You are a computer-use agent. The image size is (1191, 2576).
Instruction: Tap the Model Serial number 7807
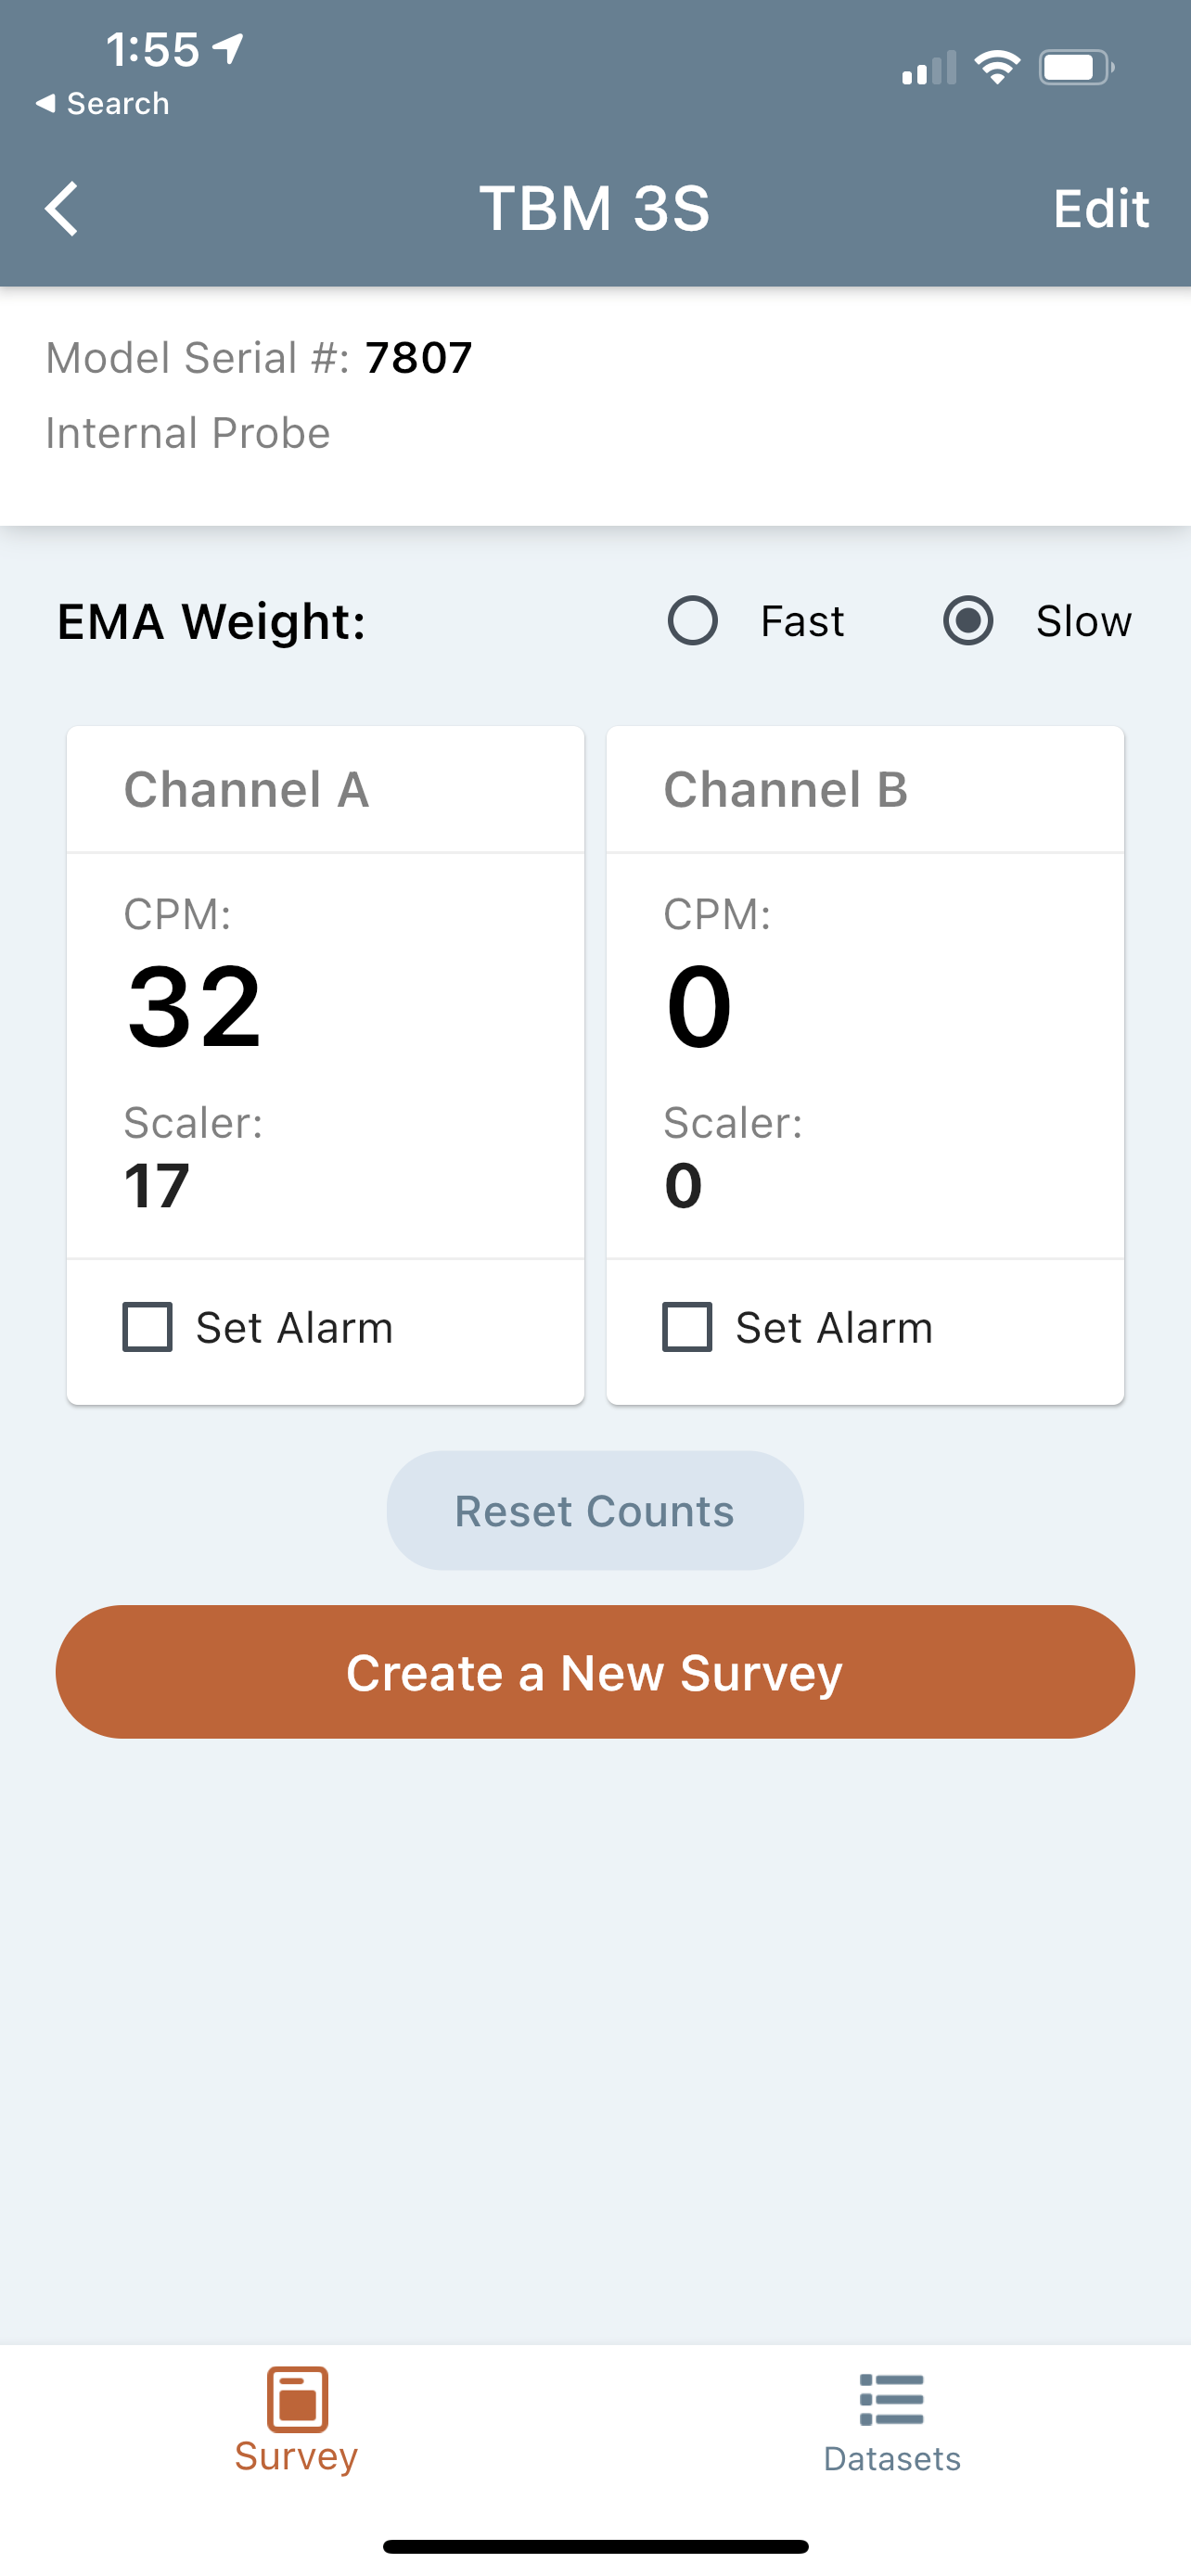418,356
